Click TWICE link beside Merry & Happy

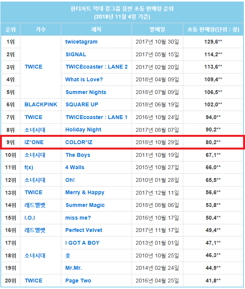pos(34,192)
